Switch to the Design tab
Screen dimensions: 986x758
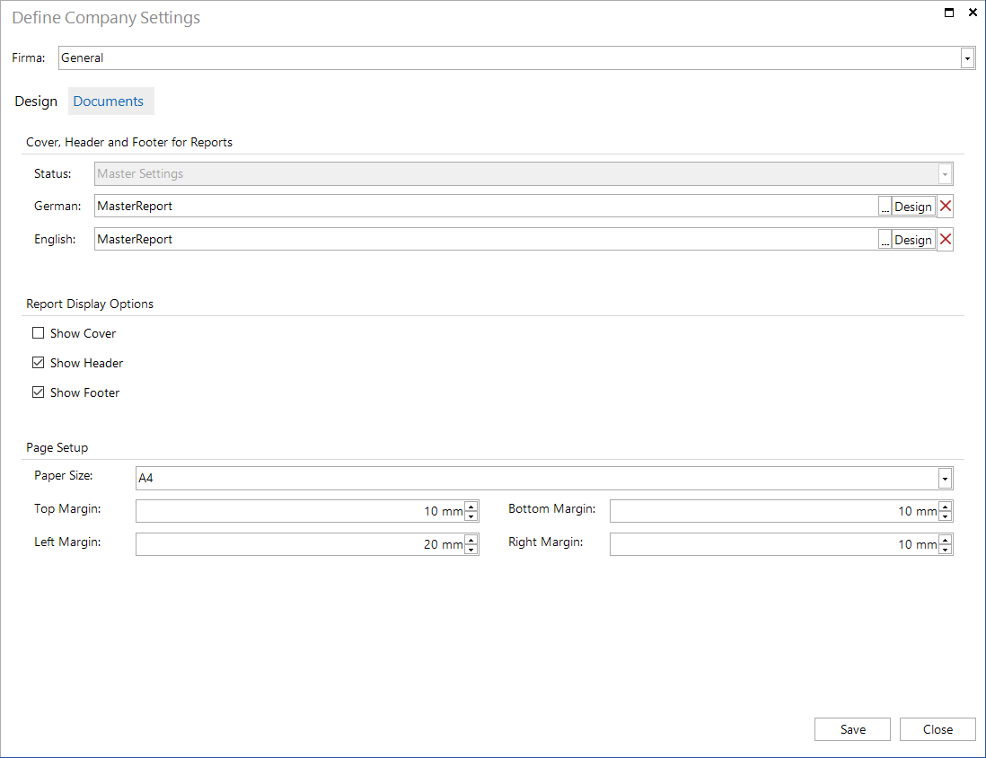point(36,101)
